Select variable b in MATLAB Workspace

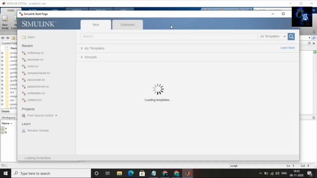(x=5, y=132)
